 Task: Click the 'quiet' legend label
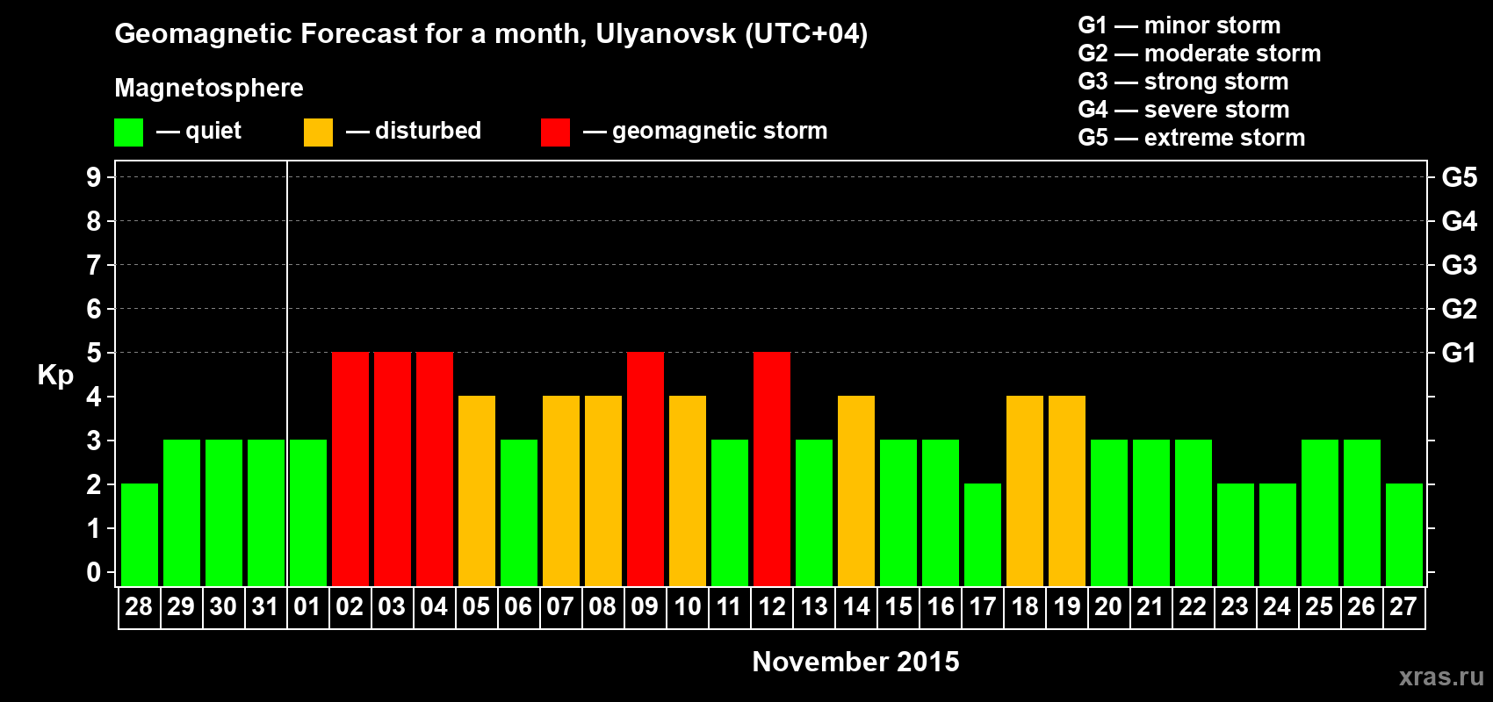pyautogui.click(x=213, y=131)
